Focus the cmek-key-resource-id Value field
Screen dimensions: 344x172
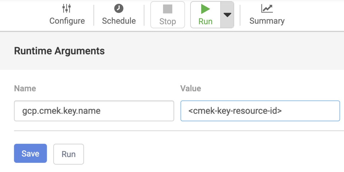[260, 111]
